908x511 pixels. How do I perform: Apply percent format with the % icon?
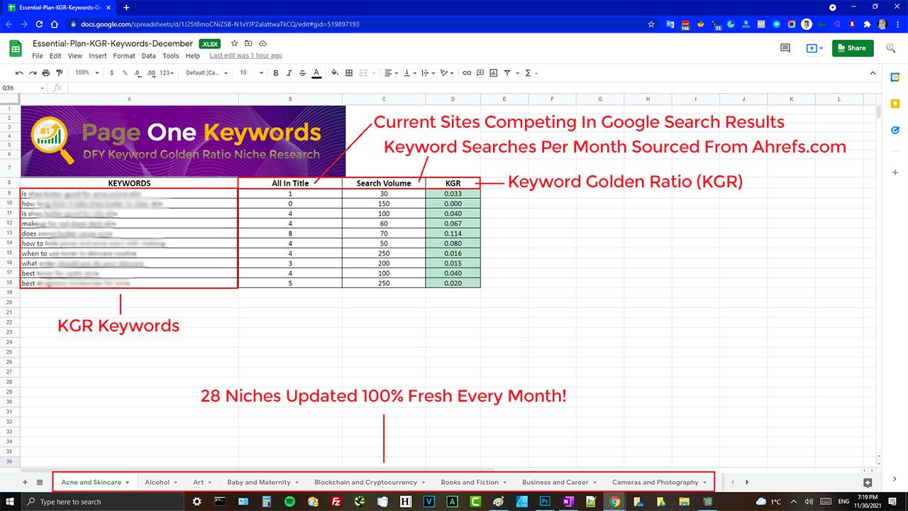tap(125, 73)
